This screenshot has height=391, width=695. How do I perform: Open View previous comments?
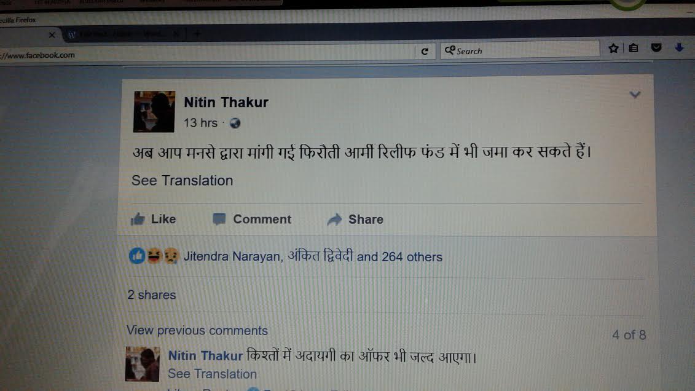197,330
